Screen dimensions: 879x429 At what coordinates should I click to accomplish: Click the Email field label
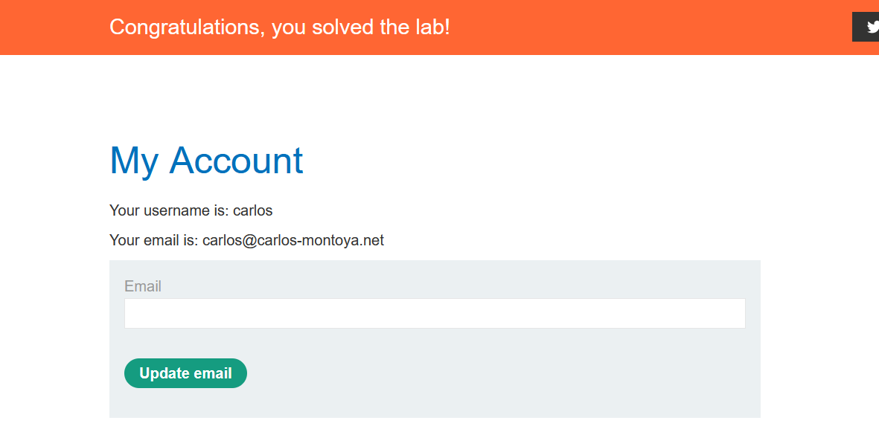point(143,286)
